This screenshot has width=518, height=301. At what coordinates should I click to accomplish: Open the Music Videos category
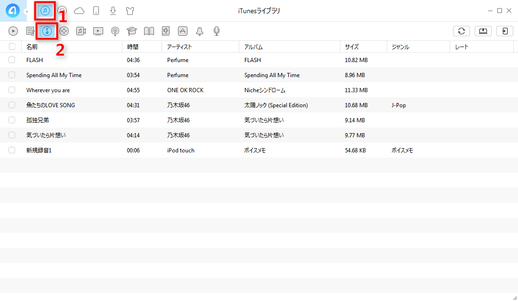81,31
